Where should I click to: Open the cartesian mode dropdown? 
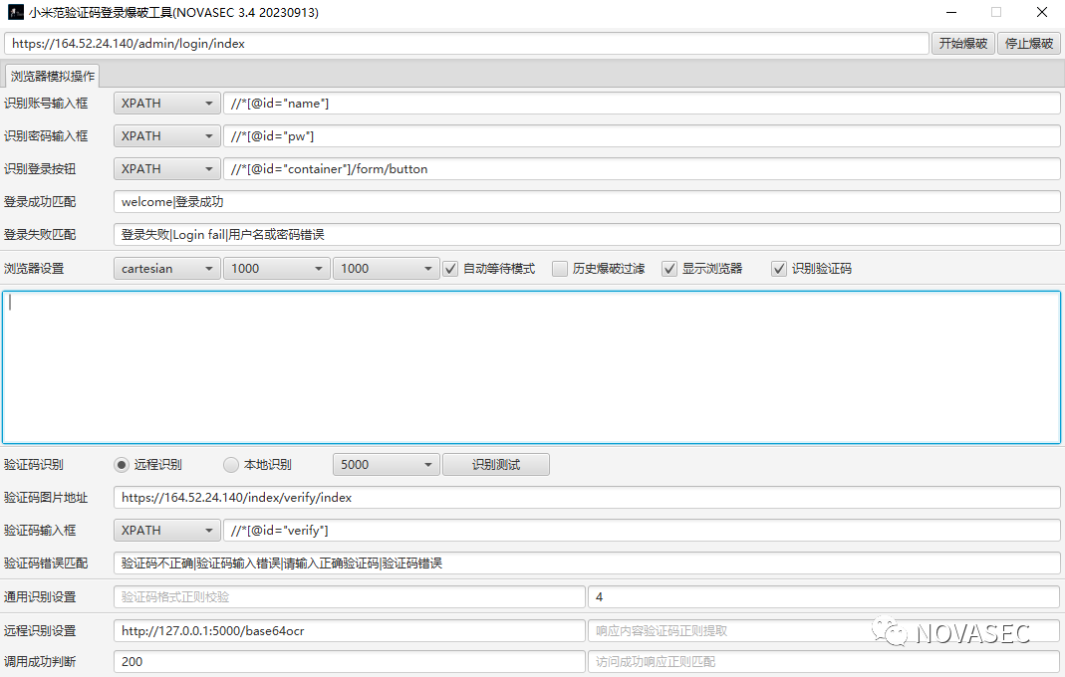click(x=167, y=269)
